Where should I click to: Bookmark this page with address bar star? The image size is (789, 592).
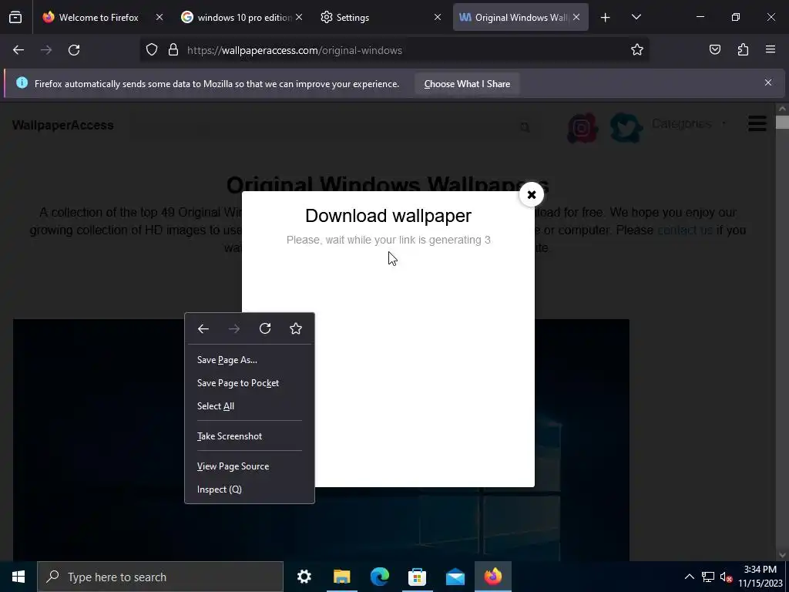pos(637,50)
